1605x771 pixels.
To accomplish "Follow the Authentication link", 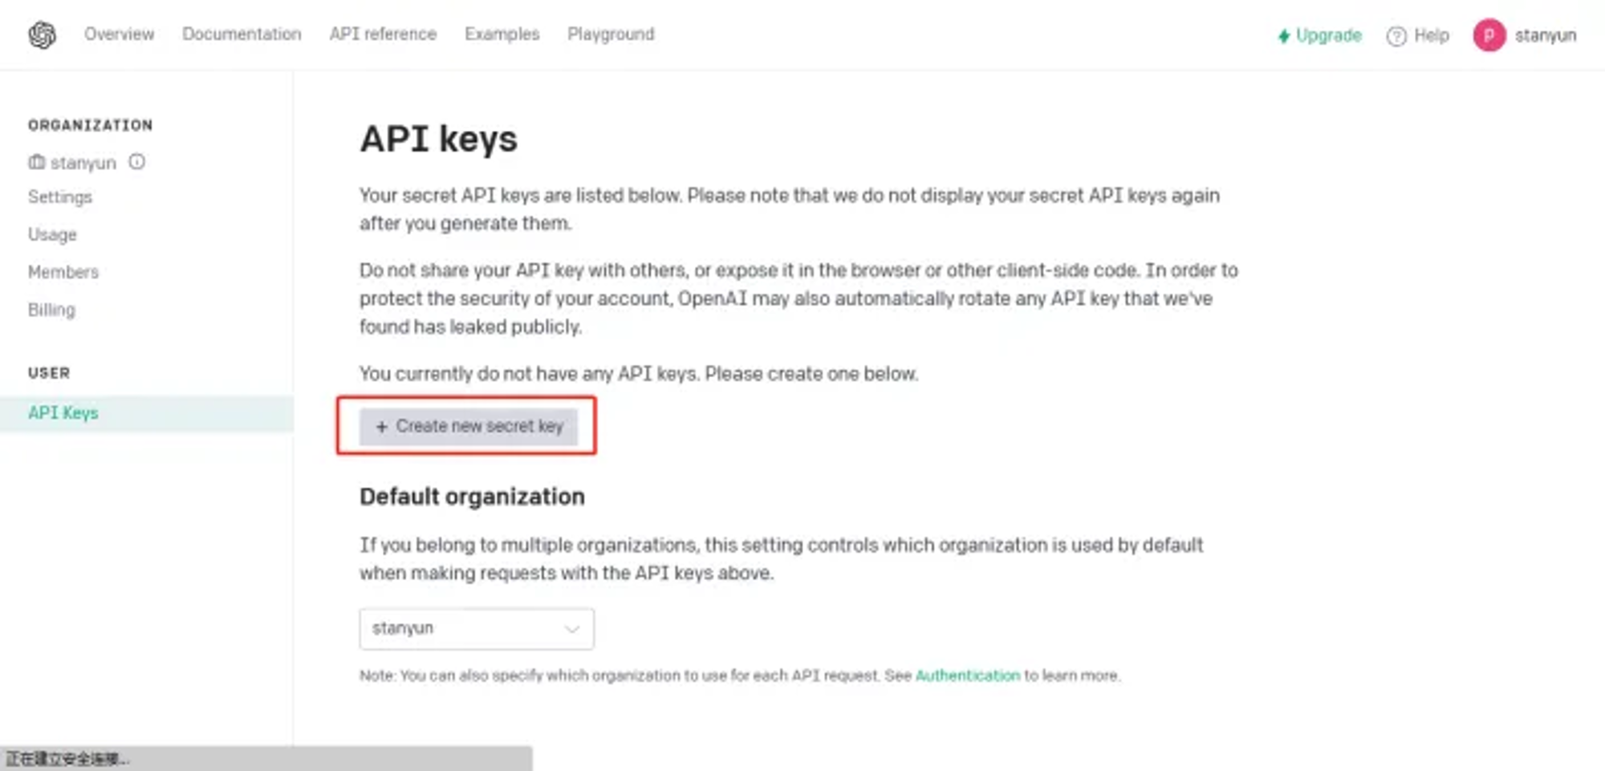I will pos(968,676).
